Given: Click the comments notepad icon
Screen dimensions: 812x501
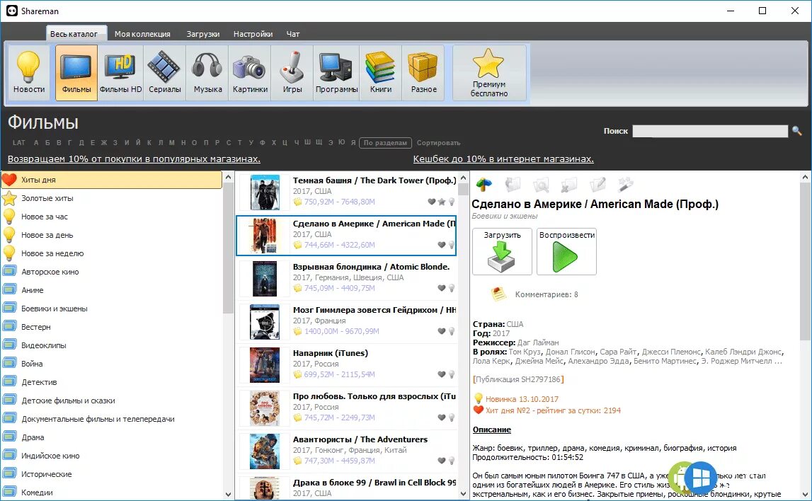Looking at the screenshot, I should pyautogui.click(x=498, y=294).
